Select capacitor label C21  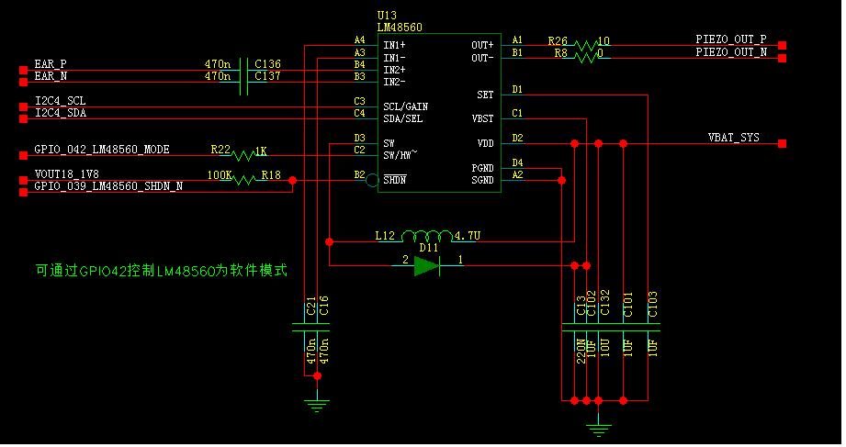(x=310, y=307)
